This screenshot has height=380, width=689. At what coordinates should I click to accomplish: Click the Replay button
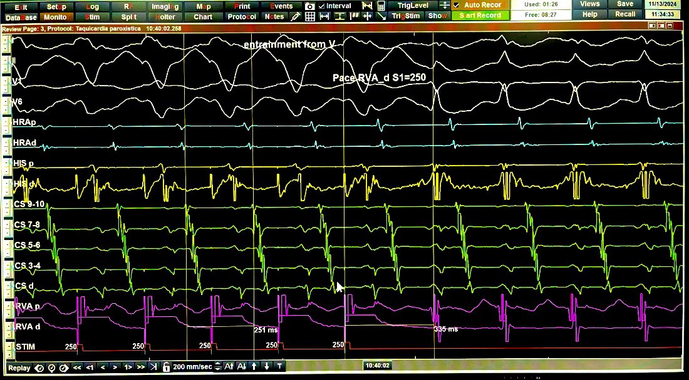pos(18,368)
